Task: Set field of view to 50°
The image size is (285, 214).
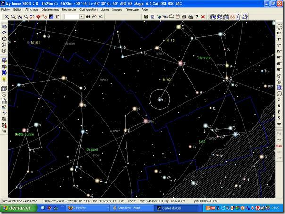Action: [279, 63]
